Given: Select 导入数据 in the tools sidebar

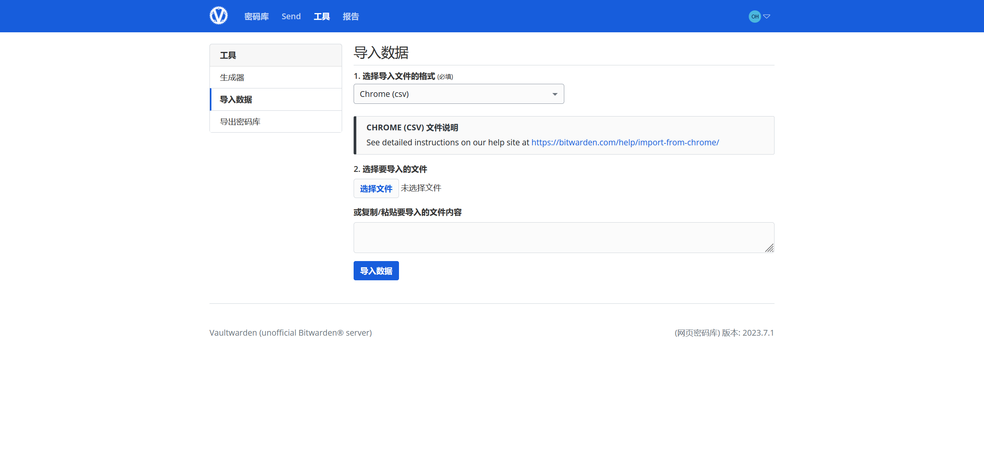Looking at the screenshot, I should pos(235,100).
